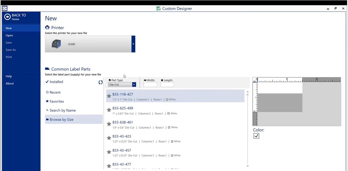This screenshot has height=171, width=348.
Task: Click the app logo icon in title bar
Action: (x=5, y=8)
